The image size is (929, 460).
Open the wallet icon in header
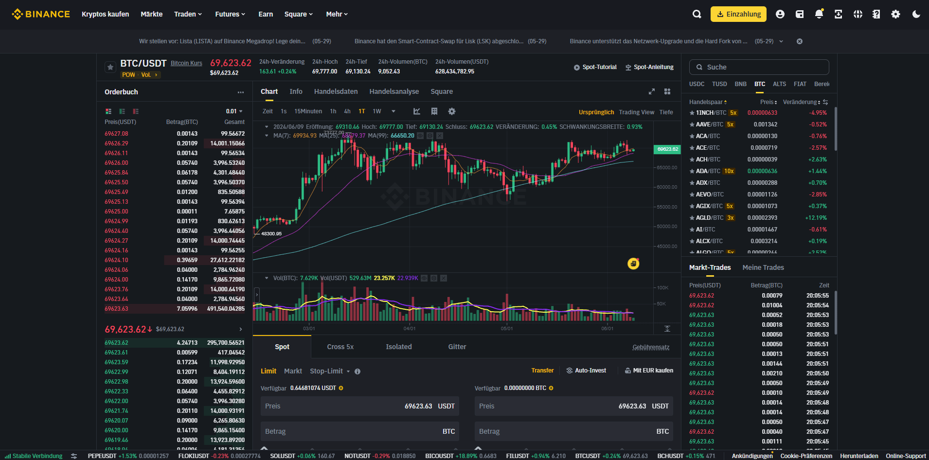point(800,14)
